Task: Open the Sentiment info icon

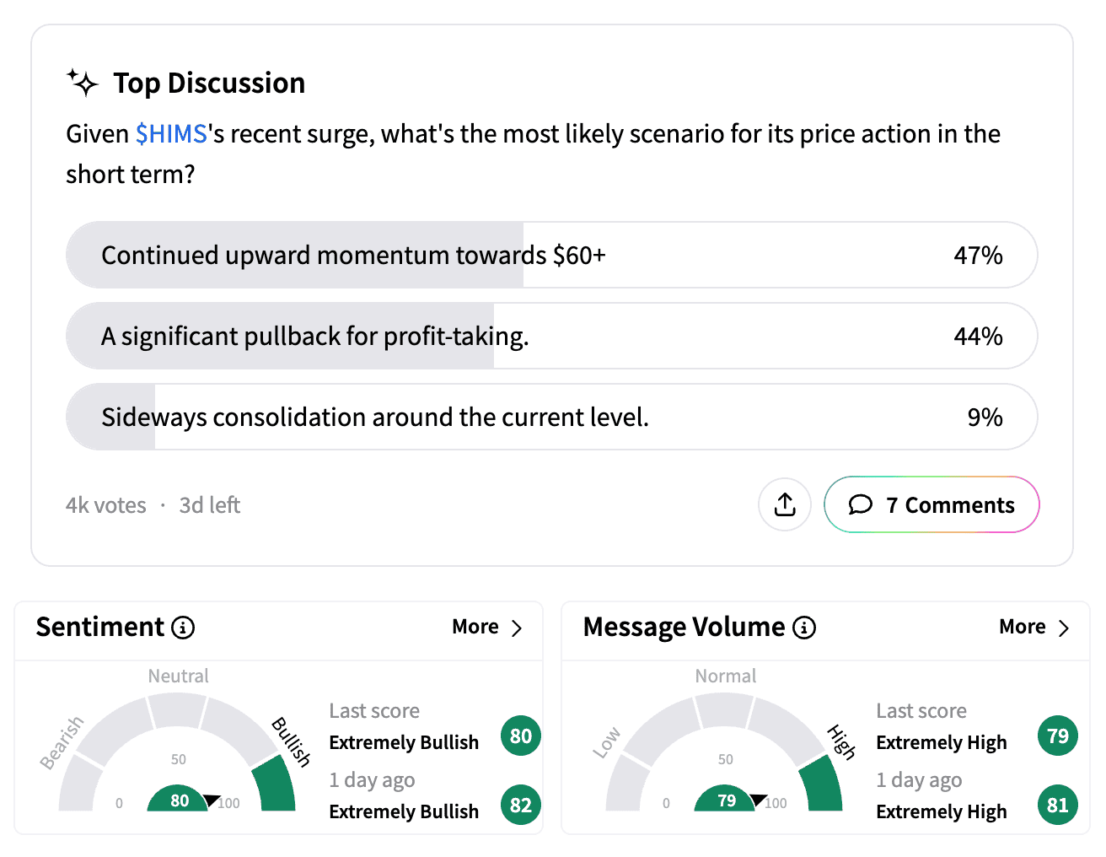Action: pos(183,628)
